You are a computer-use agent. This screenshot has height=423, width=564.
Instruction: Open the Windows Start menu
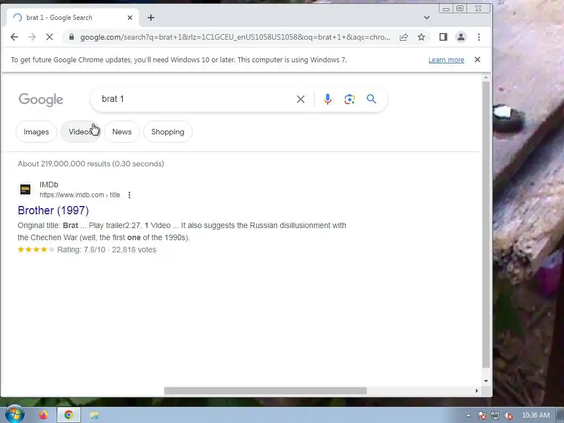(x=14, y=415)
